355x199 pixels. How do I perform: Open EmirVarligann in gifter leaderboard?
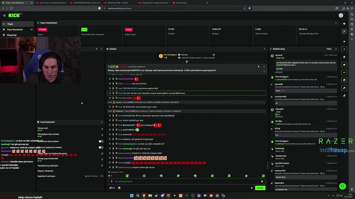point(170,55)
